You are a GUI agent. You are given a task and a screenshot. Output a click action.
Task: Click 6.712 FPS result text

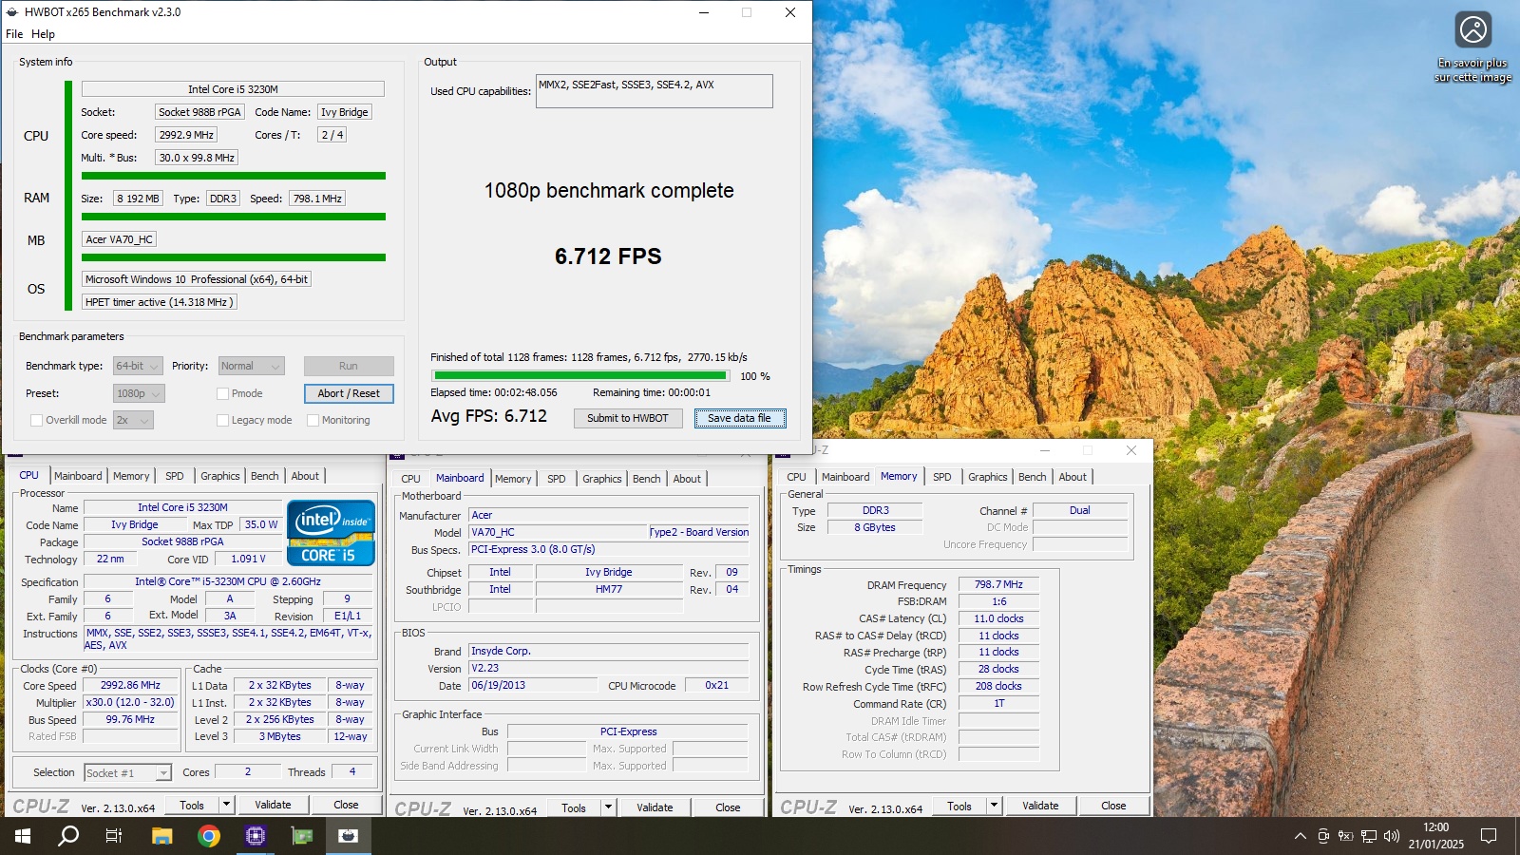(608, 256)
